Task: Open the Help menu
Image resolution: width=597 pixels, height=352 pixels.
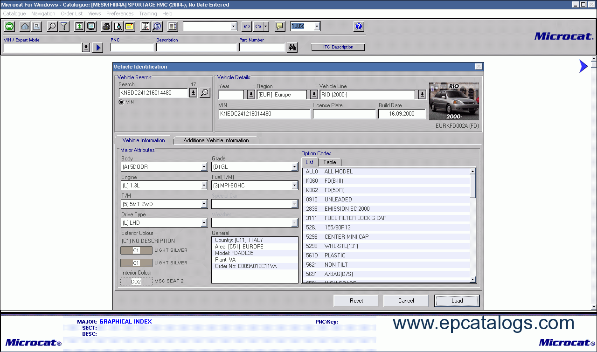Action: 167,14
